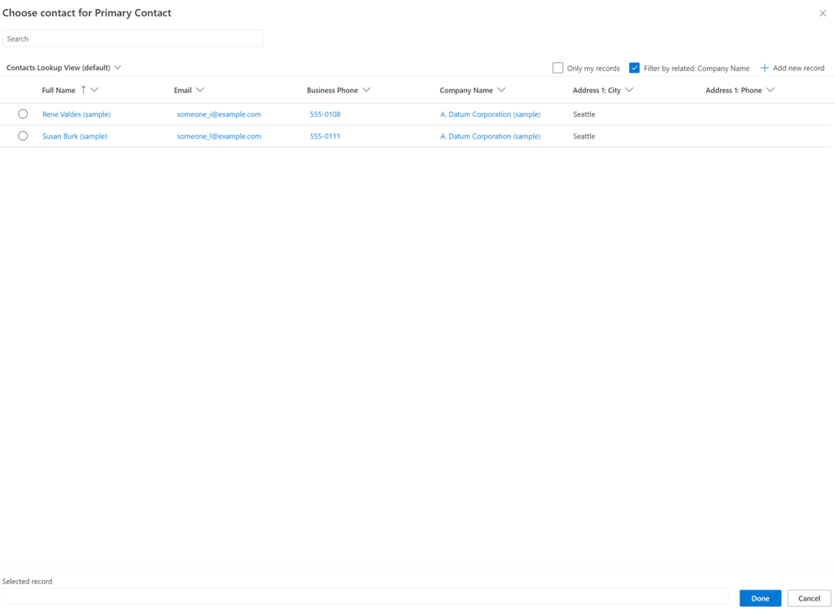
Task: Open the Address 1: City column menu
Action: coord(629,90)
